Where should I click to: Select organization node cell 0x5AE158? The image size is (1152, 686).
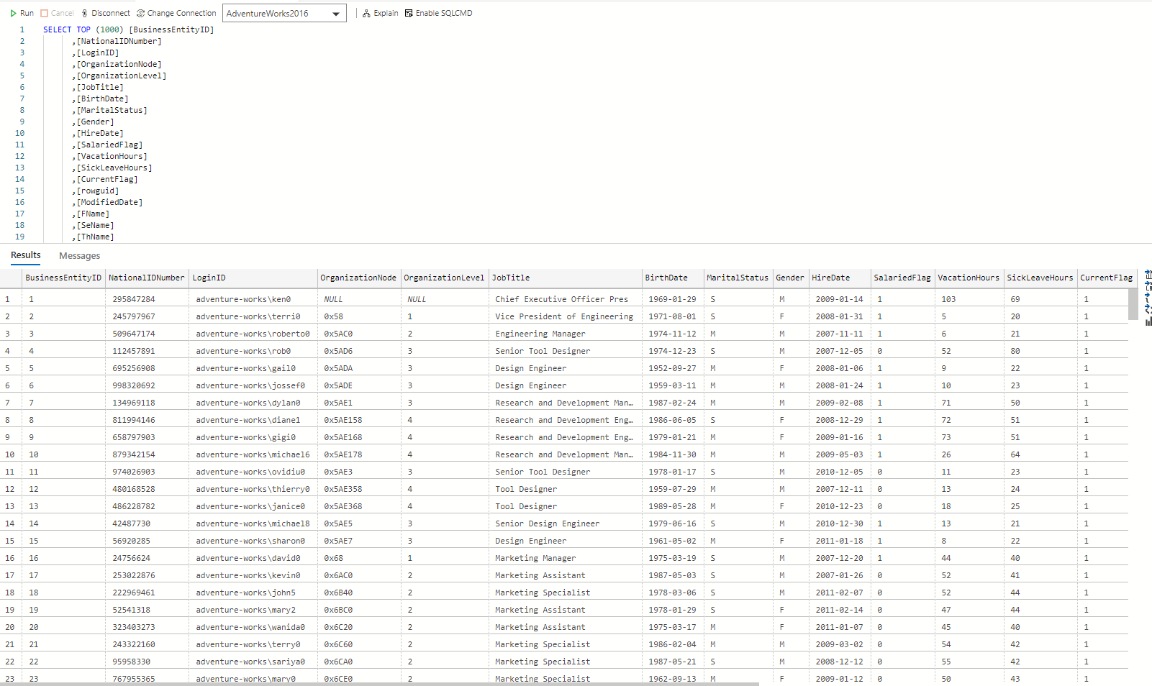click(x=359, y=420)
